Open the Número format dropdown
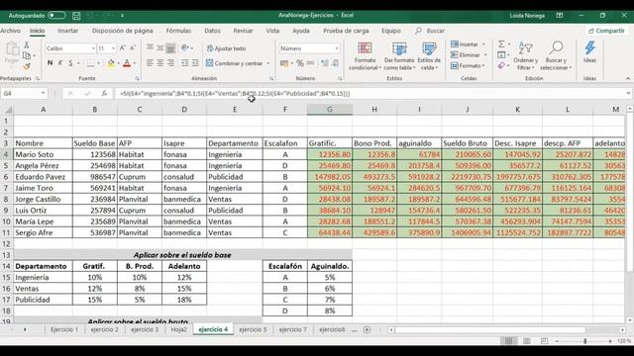The image size is (634, 356). [337, 48]
